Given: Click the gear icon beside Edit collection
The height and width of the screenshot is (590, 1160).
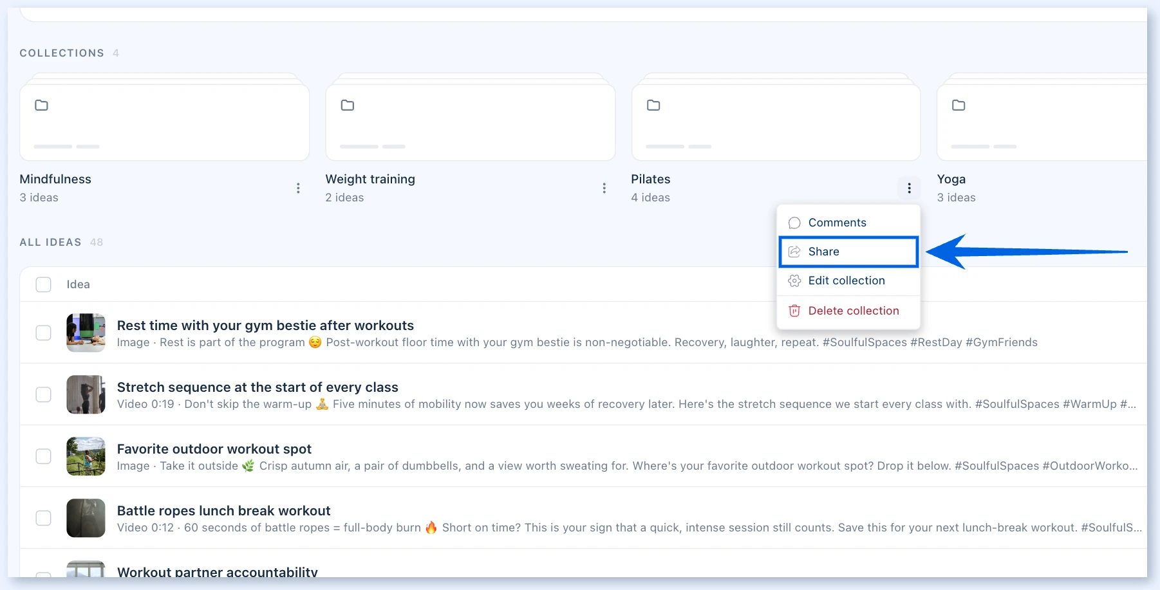Looking at the screenshot, I should pos(794,281).
